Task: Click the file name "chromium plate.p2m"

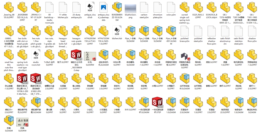Action: point(158,16)
